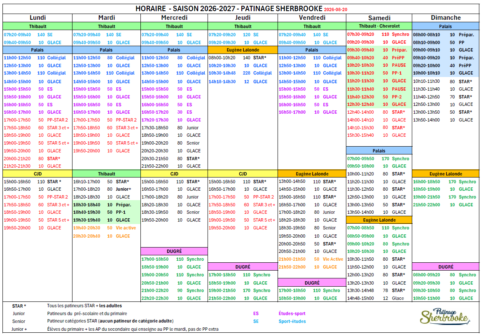Select the 'Jeudi' column header
The image size is (481, 334).
click(x=243, y=18)
